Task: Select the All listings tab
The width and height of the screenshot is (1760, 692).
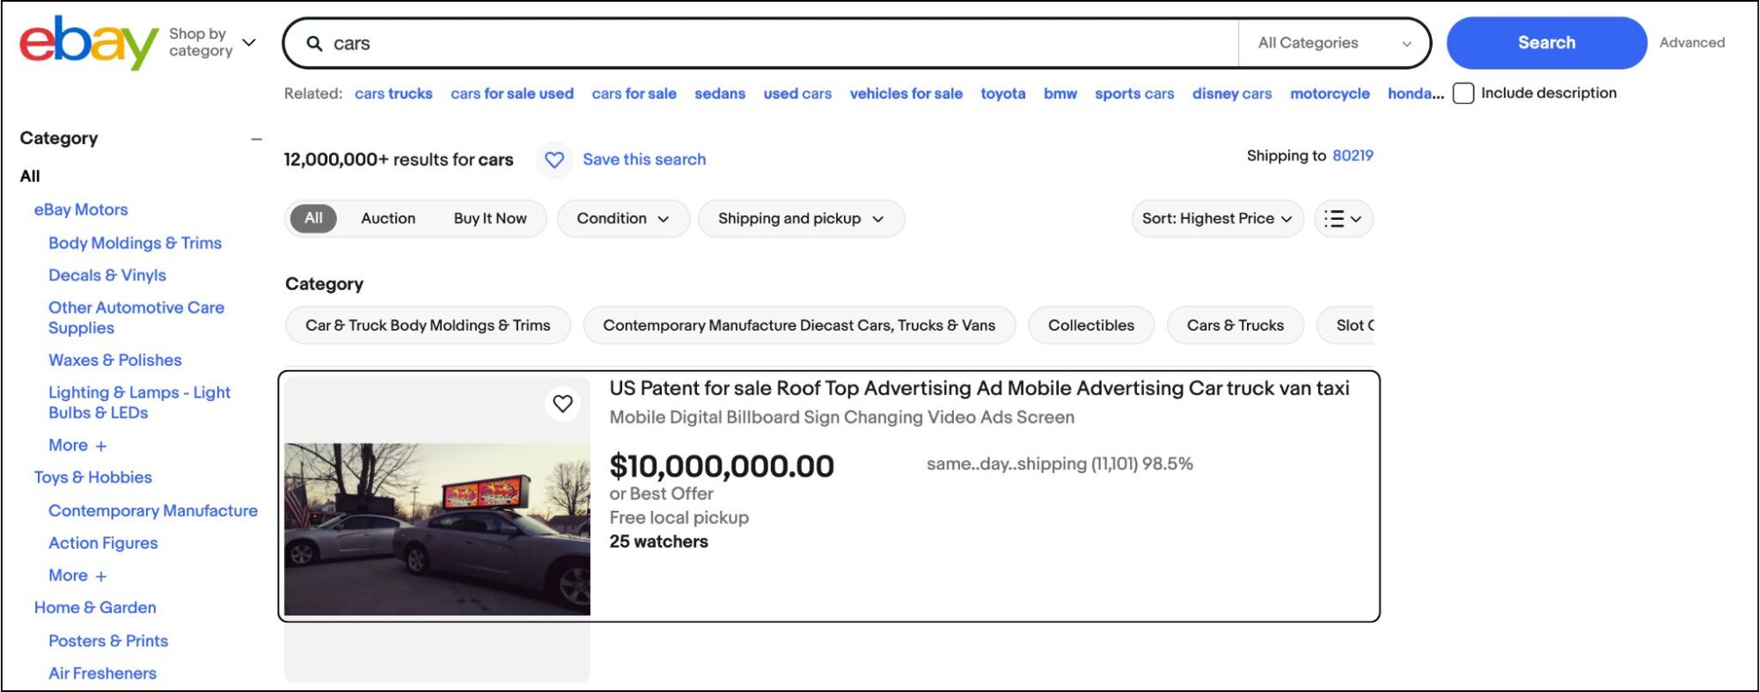Action: (313, 218)
